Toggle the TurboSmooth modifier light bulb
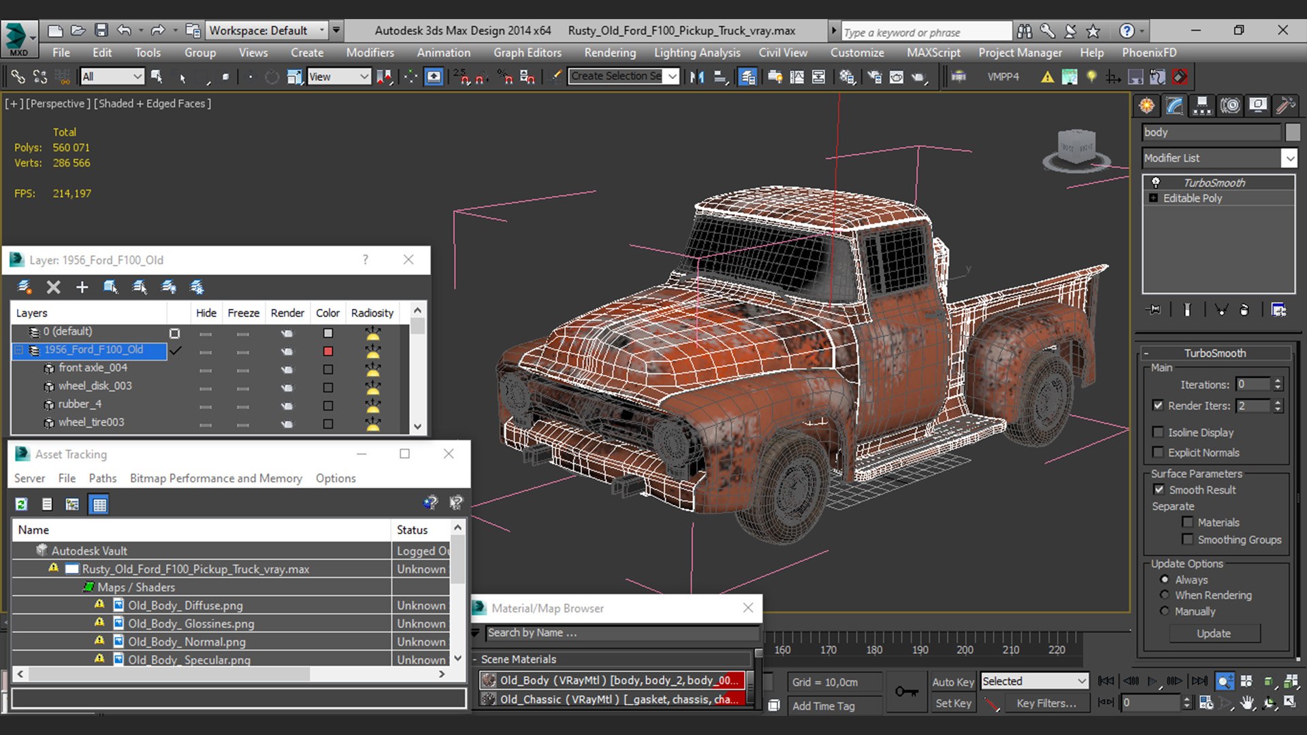Image resolution: width=1307 pixels, height=735 pixels. (x=1155, y=182)
